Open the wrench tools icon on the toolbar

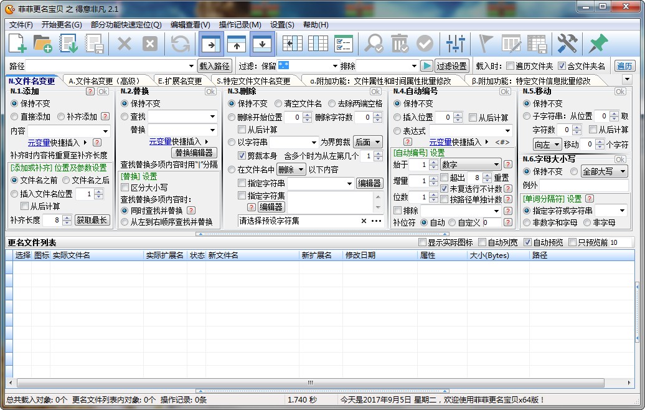click(567, 44)
